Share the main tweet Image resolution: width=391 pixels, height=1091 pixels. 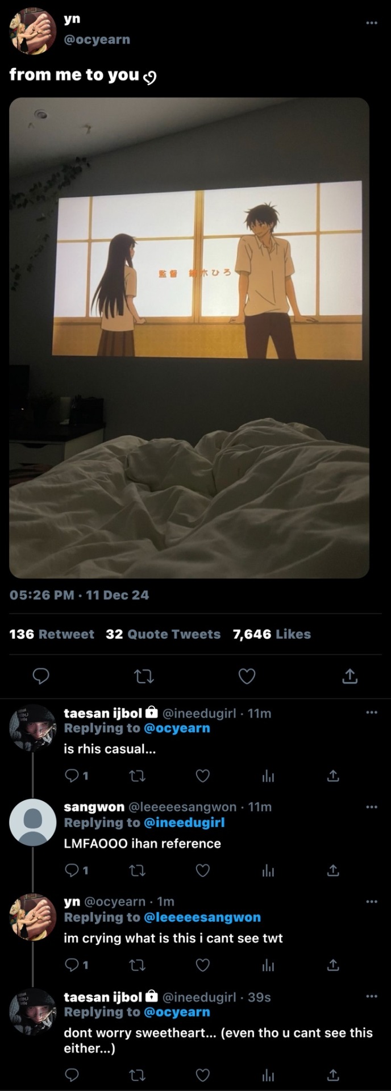350,676
